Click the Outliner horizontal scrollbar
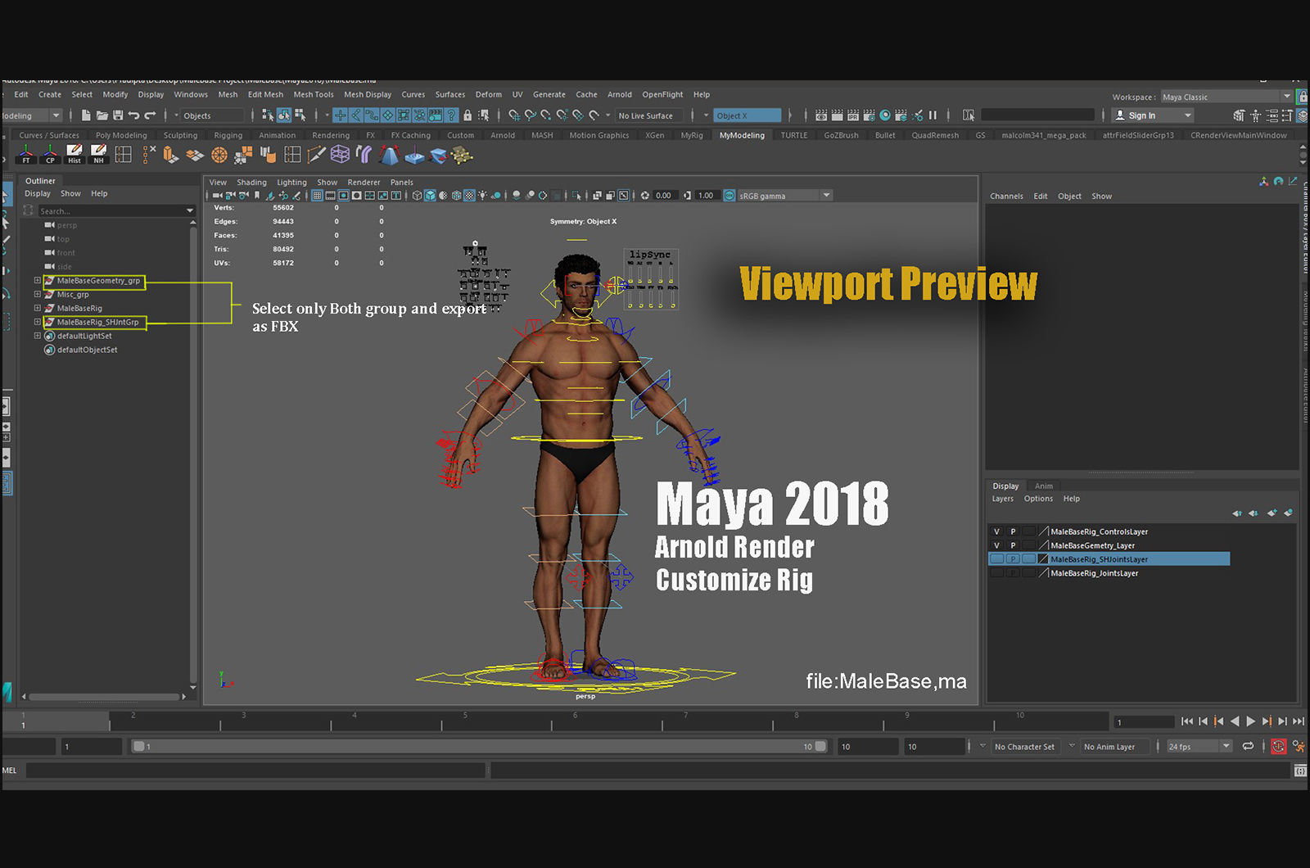 pyautogui.click(x=104, y=697)
